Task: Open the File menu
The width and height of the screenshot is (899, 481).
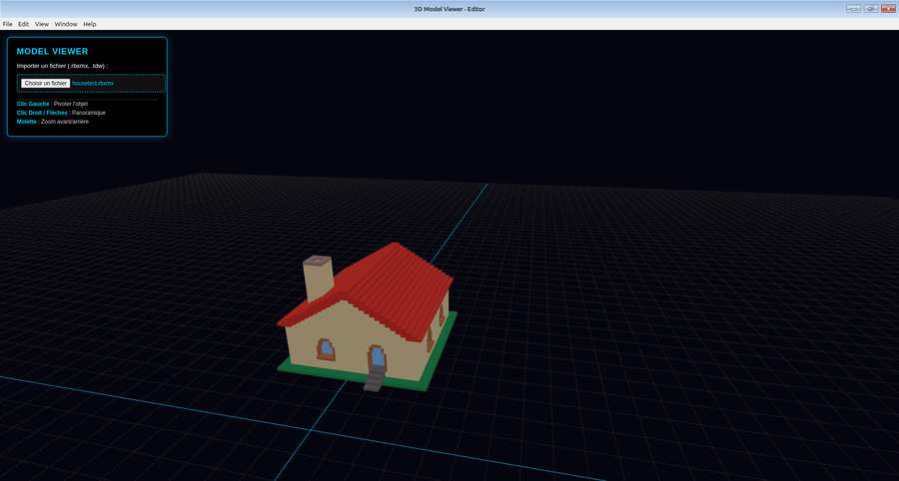Action: pos(7,24)
